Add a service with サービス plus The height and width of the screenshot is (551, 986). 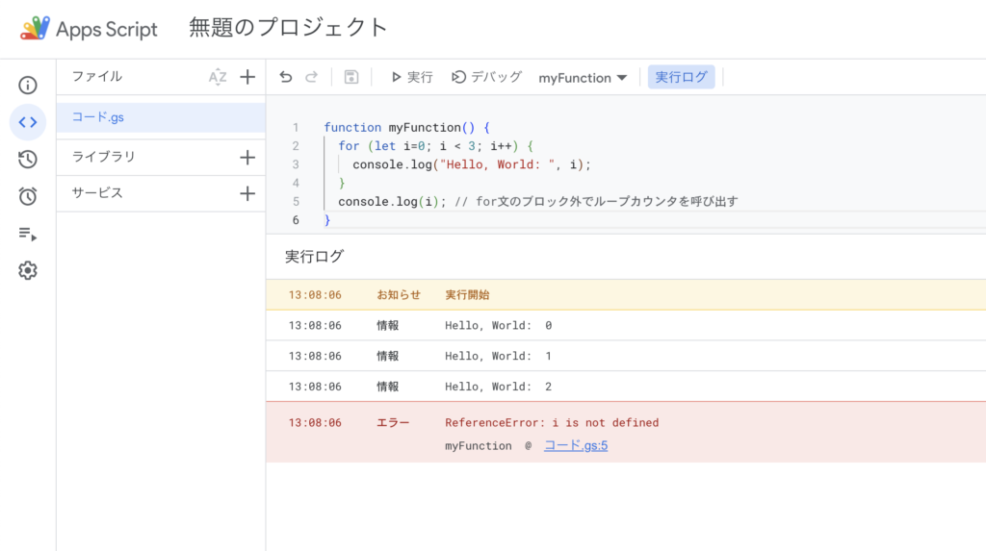click(247, 193)
